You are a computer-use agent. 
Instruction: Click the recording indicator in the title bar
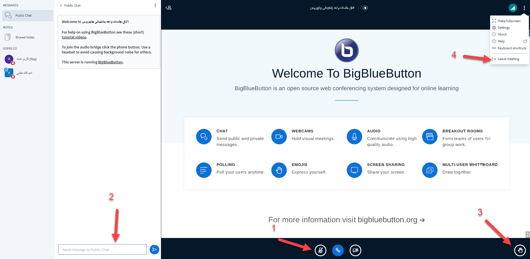(x=365, y=8)
